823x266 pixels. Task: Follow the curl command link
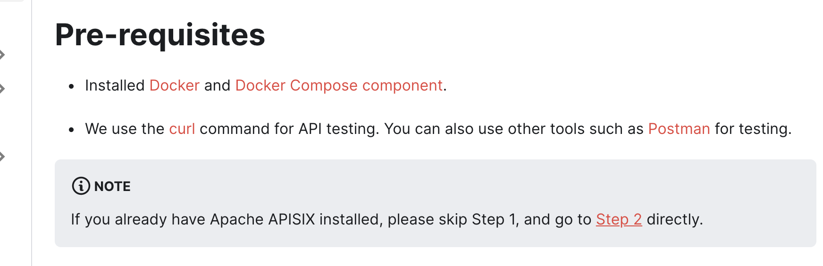pos(182,129)
